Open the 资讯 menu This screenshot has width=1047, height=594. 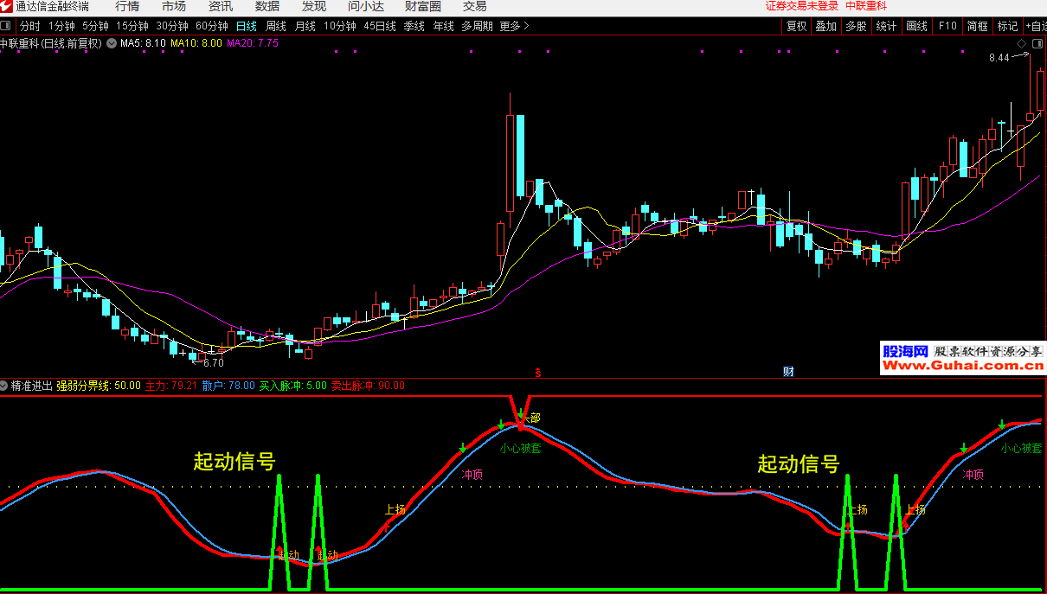220,6
